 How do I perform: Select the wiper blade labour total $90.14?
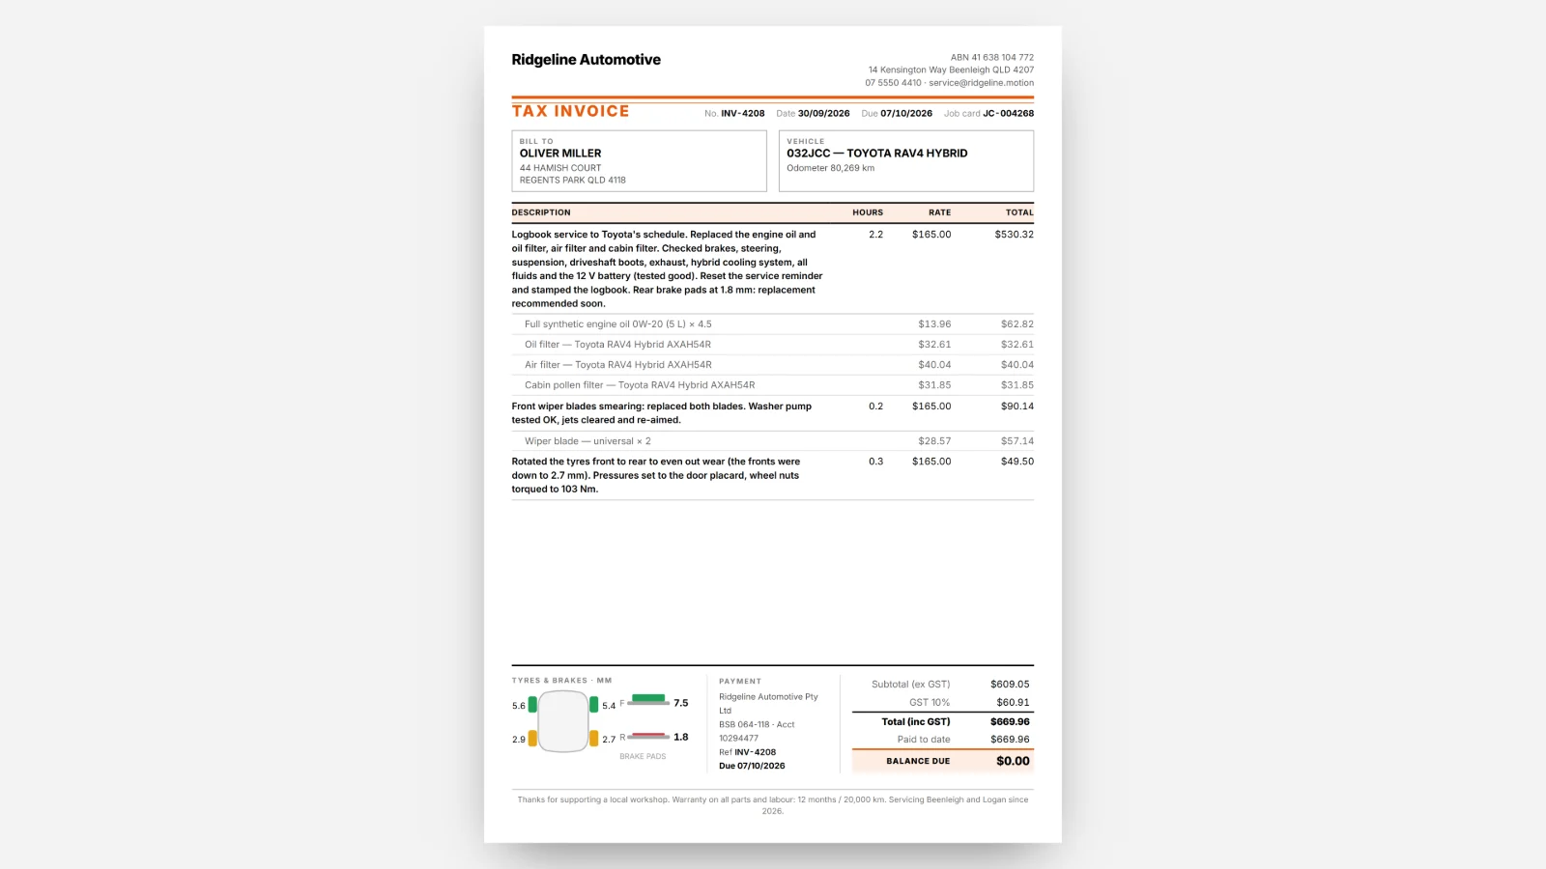click(1017, 406)
